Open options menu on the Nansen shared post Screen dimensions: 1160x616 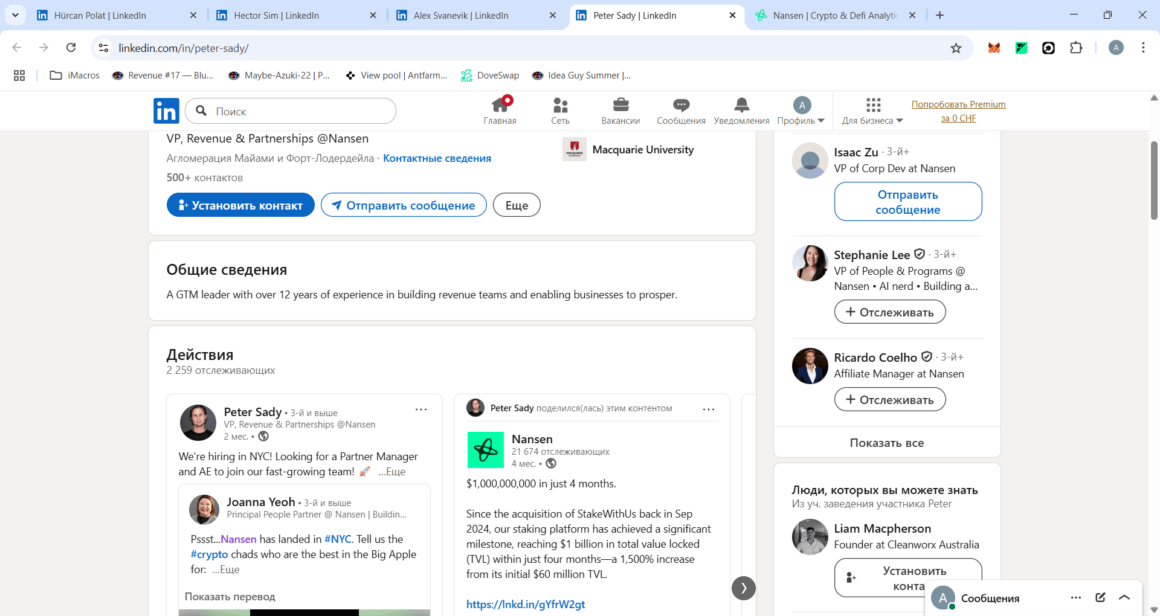click(709, 409)
